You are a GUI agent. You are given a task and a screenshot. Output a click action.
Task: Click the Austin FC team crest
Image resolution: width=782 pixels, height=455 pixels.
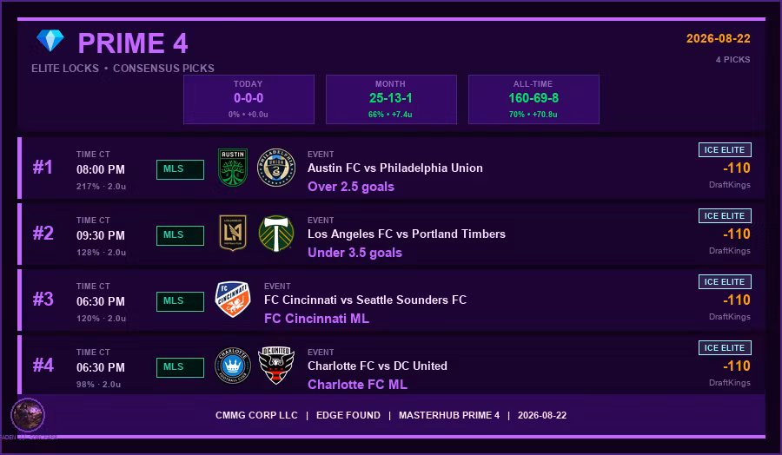(233, 168)
